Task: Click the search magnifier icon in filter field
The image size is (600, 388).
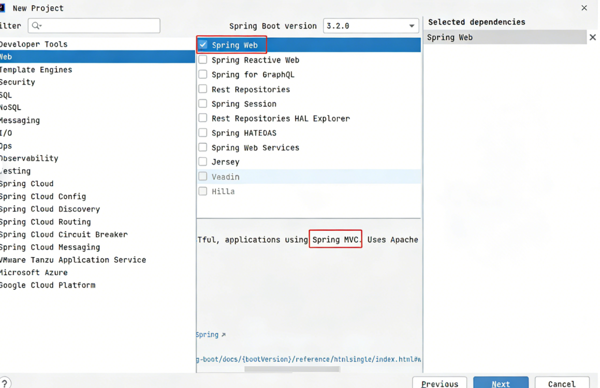Action: 36,26
